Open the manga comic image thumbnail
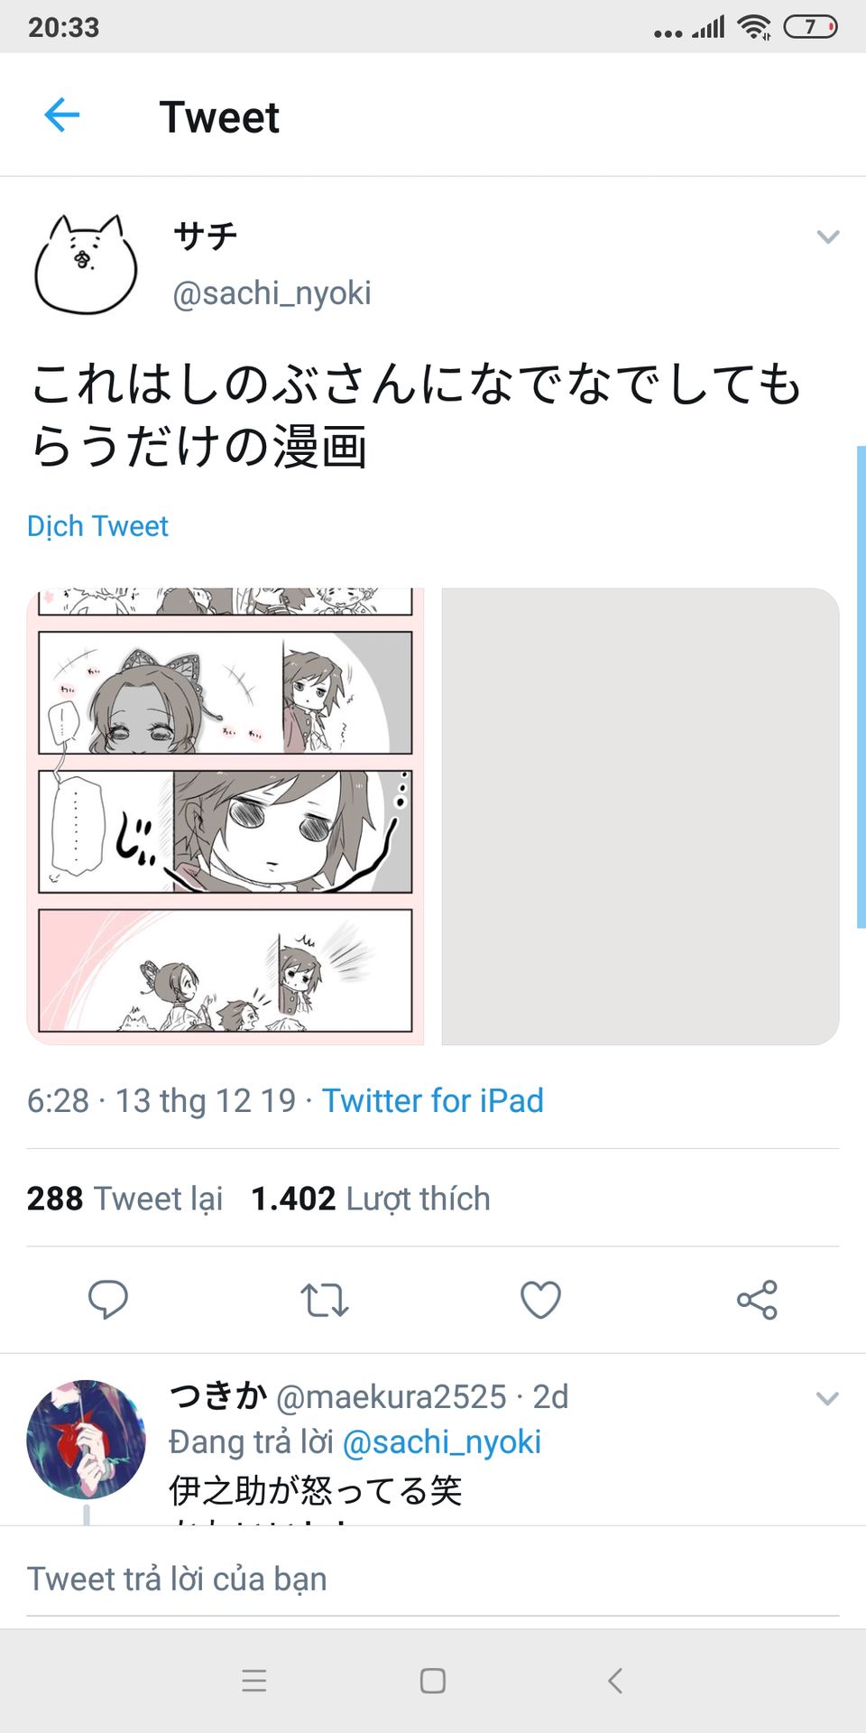The height and width of the screenshot is (1733, 866). (x=226, y=816)
